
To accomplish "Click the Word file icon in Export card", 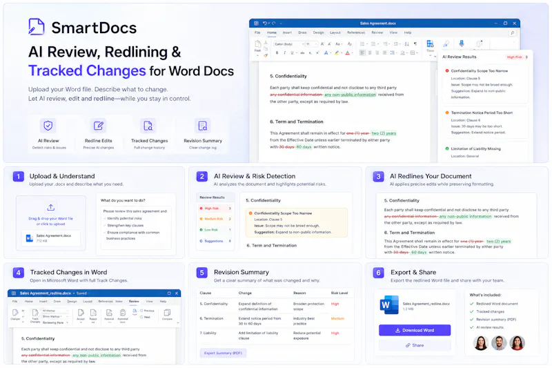I will 389,305.
